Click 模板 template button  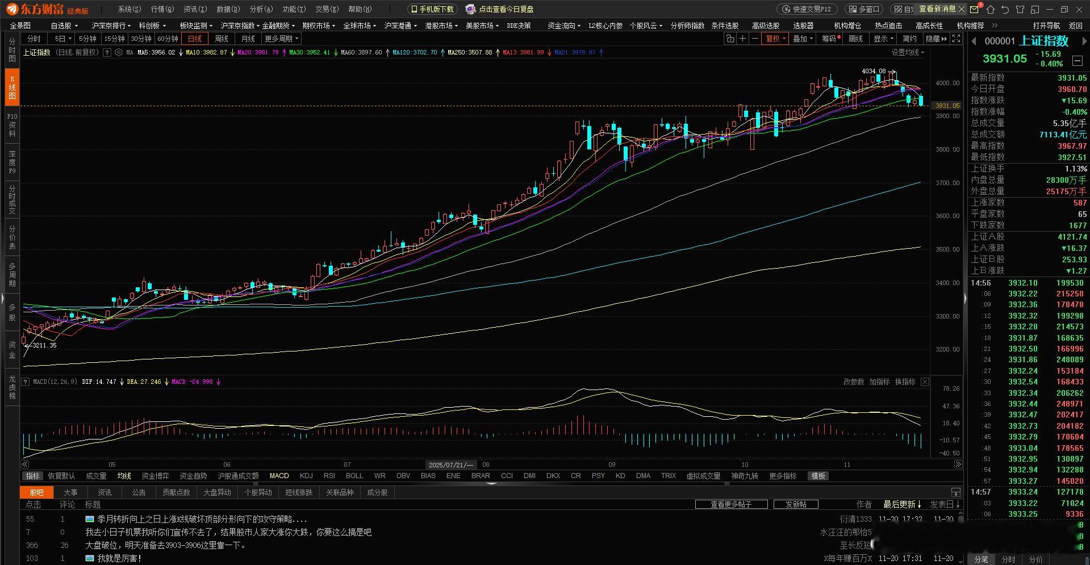pyautogui.click(x=818, y=476)
